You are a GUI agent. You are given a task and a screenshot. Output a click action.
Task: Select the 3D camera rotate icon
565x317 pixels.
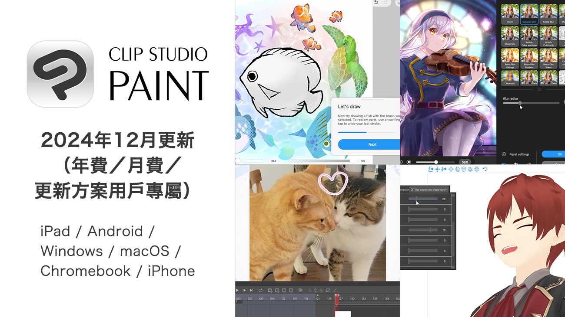[431, 169]
